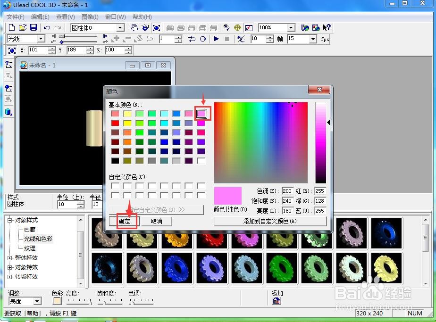Screen dimensions: 436x322
Task: Expand the 整体特效 tree node
Action: 10,258
